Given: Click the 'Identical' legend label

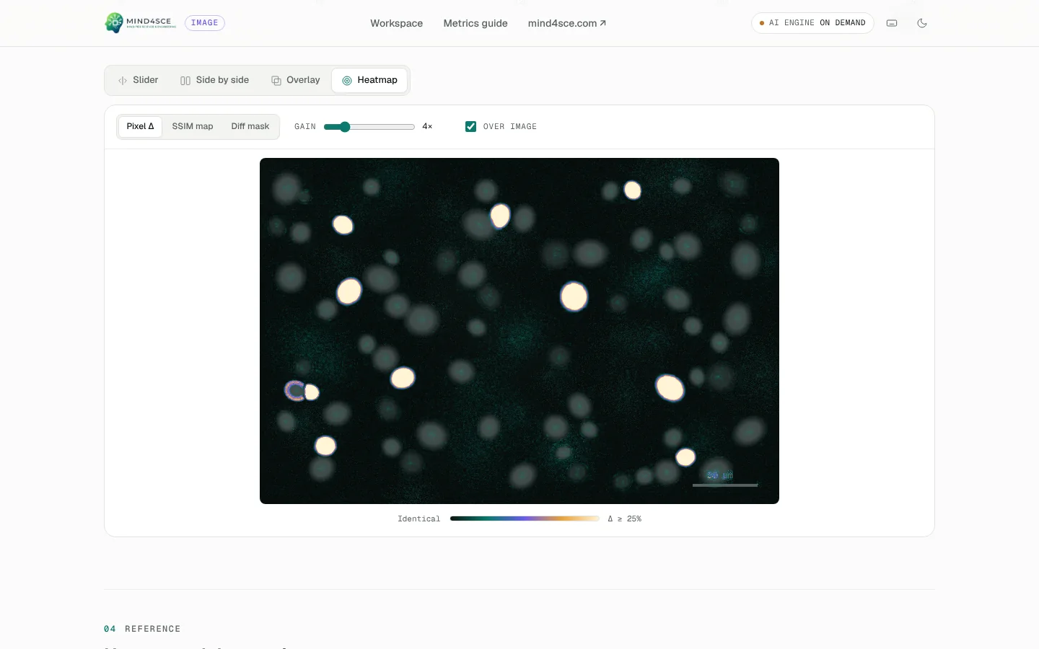Looking at the screenshot, I should (x=418, y=519).
